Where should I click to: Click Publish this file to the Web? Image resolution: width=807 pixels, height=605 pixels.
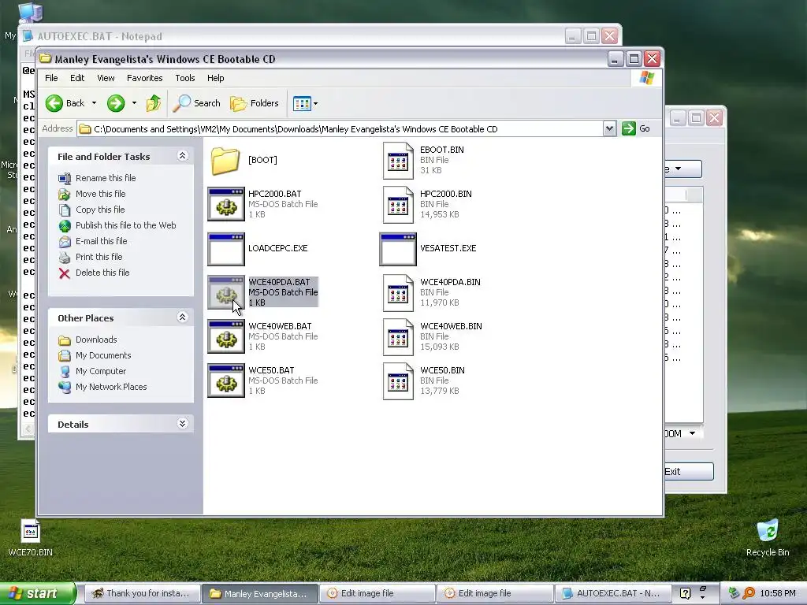(x=125, y=225)
